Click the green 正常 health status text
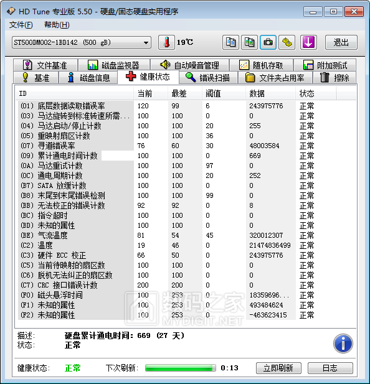The width and height of the screenshot is (370, 384). coord(72,368)
